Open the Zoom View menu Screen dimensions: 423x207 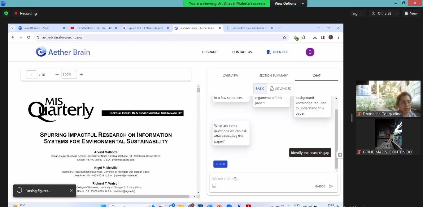411,13
